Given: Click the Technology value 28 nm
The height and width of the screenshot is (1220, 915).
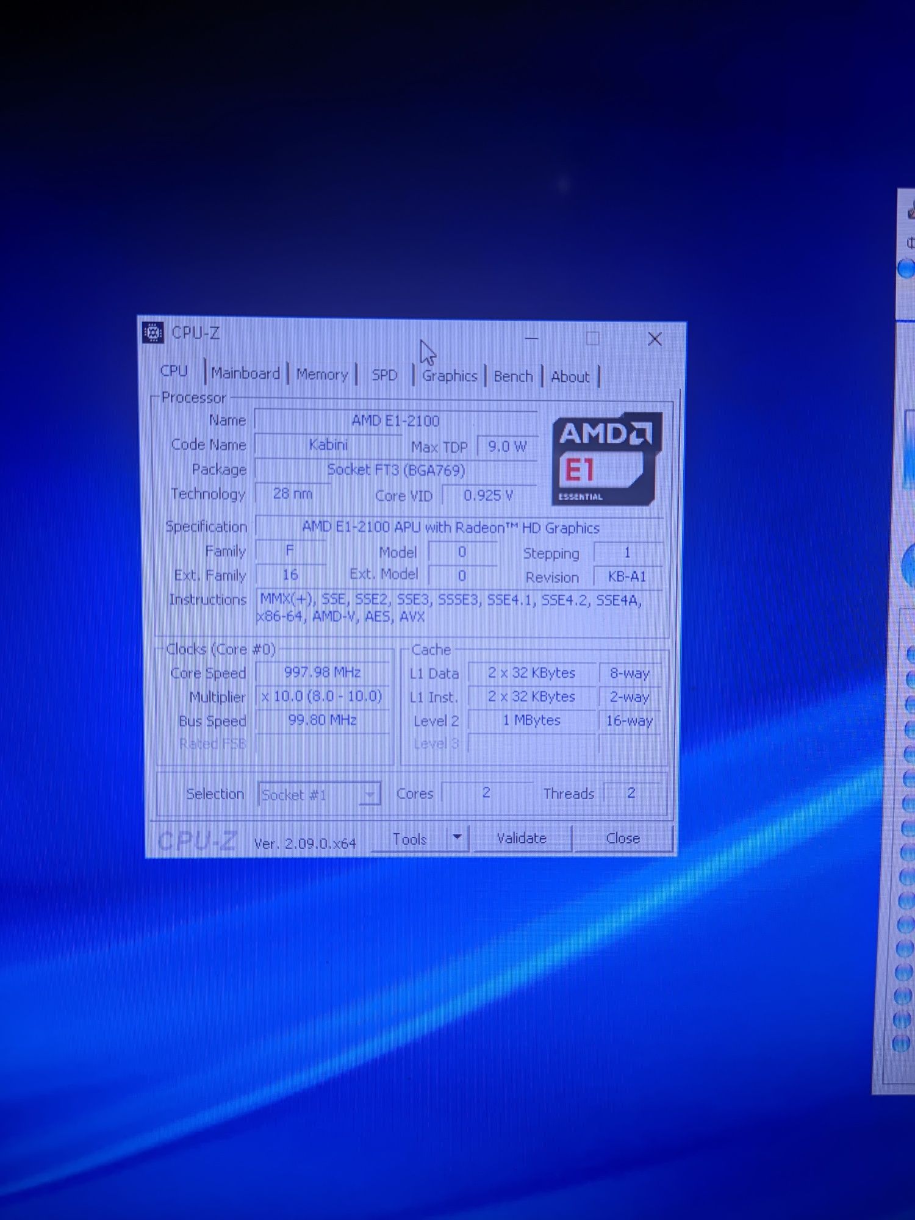Looking at the screenshot, I should 293,493.
